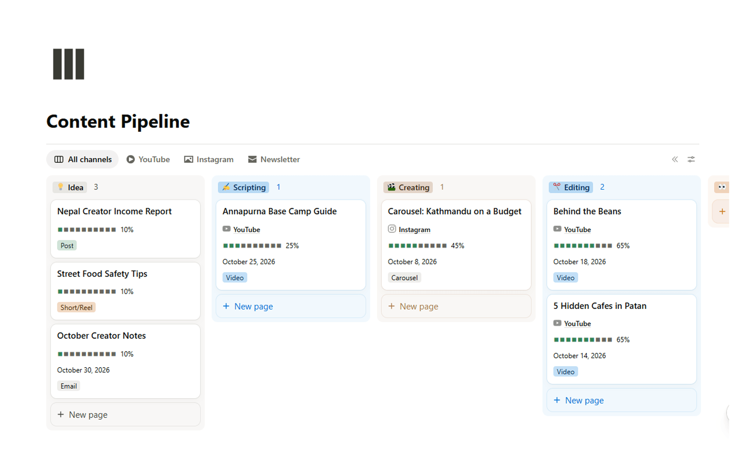Click the scissors icon in the Editing header
This screenshot has height=452, width=732.
(557, 187)
